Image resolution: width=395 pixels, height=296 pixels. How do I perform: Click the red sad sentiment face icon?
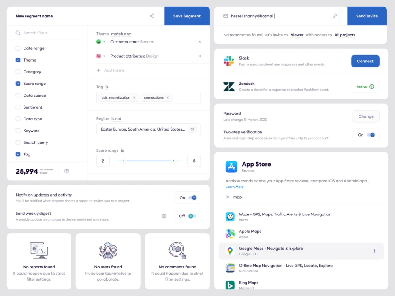[x=98, y=56]
